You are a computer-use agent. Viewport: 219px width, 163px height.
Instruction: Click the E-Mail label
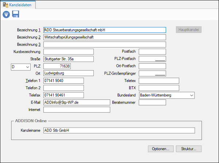coord(35,102)
